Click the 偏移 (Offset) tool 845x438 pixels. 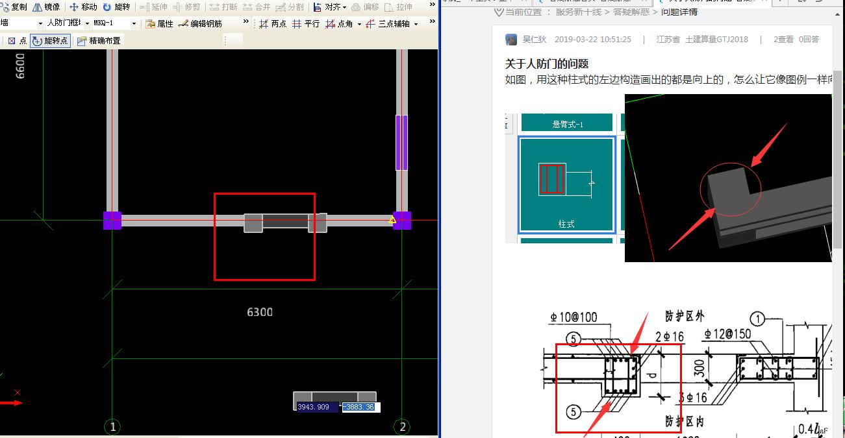click(x=365, y=7)
